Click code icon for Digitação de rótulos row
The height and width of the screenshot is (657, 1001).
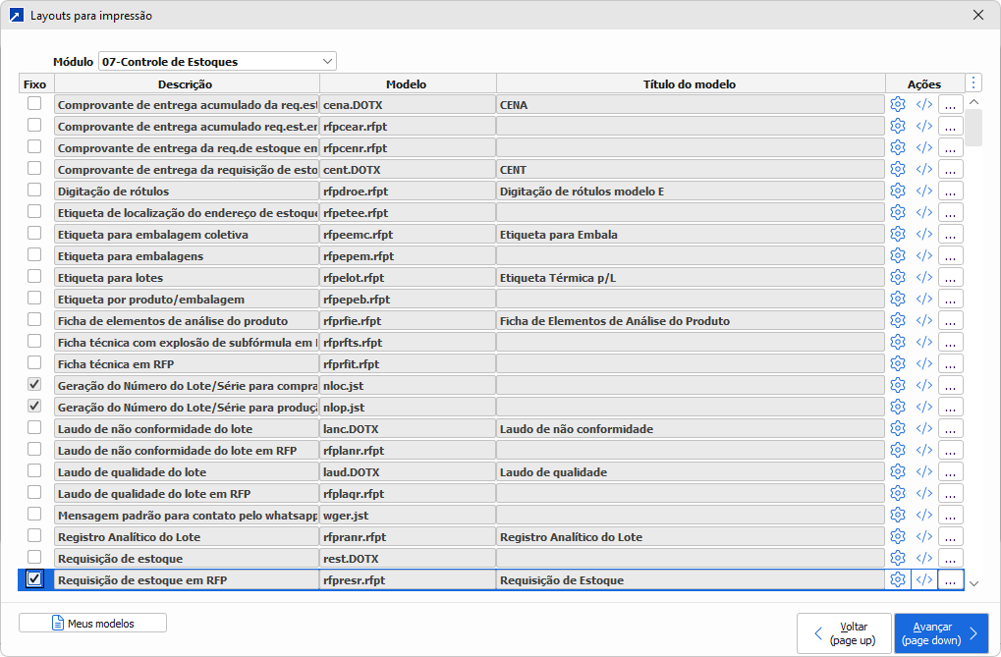point(923,191)
